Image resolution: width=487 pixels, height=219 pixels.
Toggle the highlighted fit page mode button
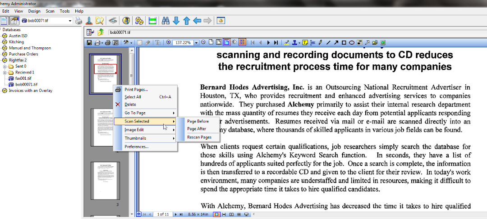[226, 42]
